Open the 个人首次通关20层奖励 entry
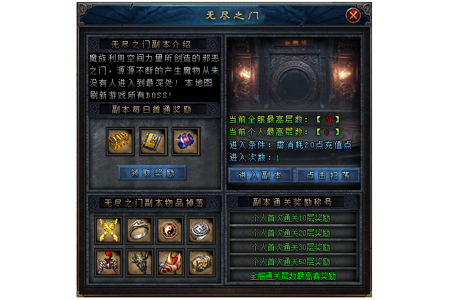Image resolution: width=449 pixels, height=300 pixels. click(x=292, y=233)
